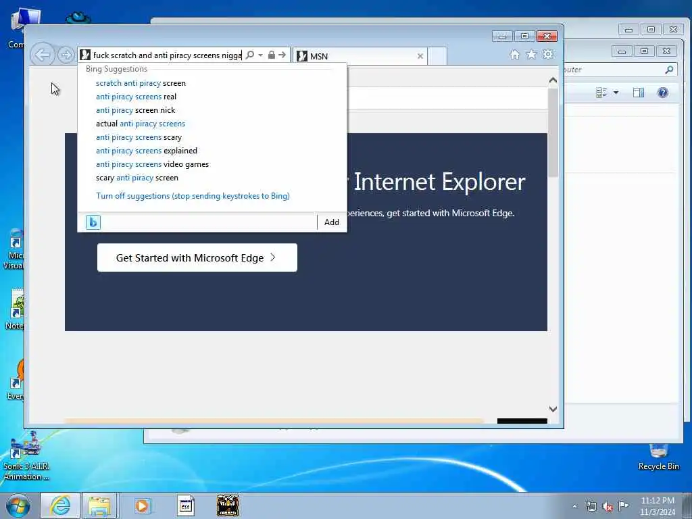Screen dimensions: 692x519
Task: Click the network tray icon
Action: point(591,507)
